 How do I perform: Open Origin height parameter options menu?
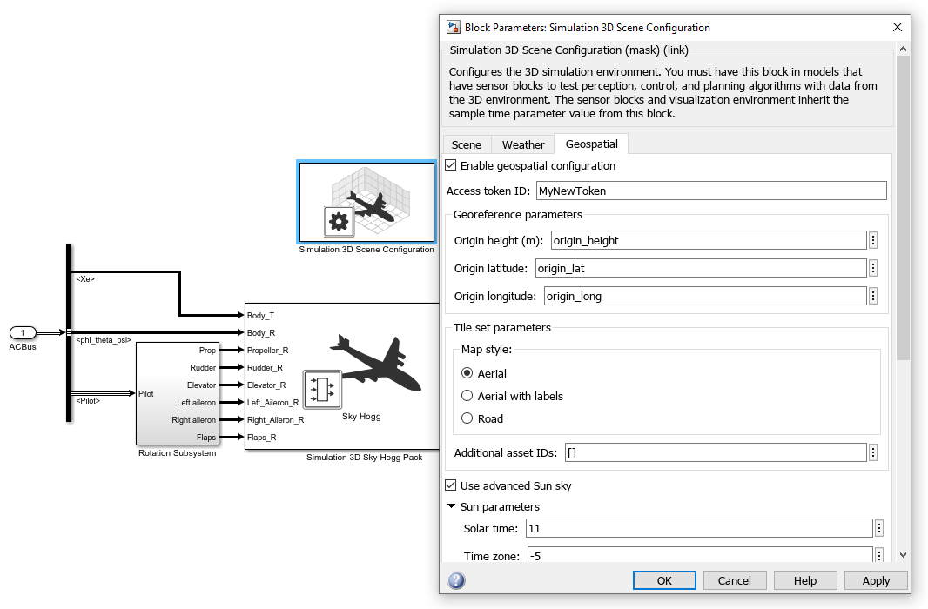[872, 240]
